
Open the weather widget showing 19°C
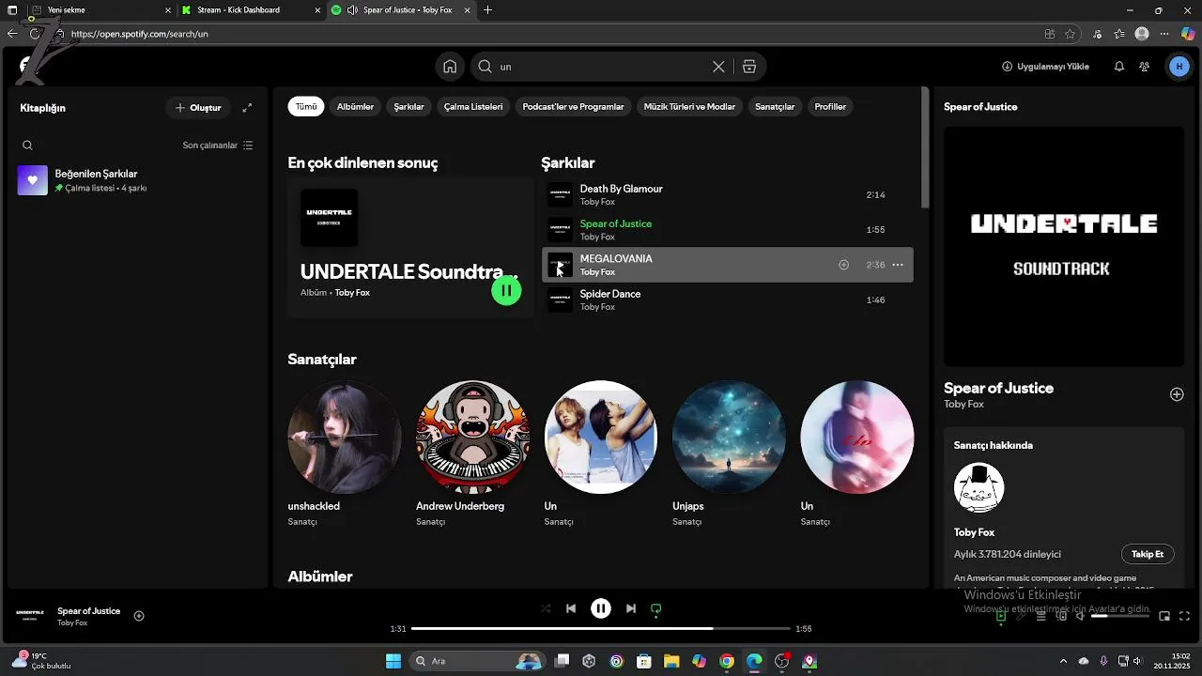point(41,661)
